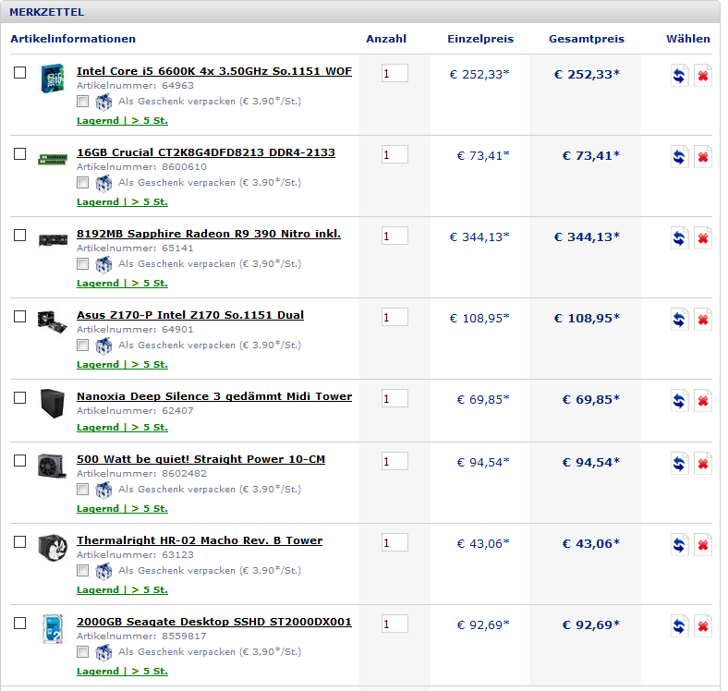The width and height of the screenshot is (728, 691).
Task: Delete 500 Watt be quiet! power supply
Action: coord(703,463)
